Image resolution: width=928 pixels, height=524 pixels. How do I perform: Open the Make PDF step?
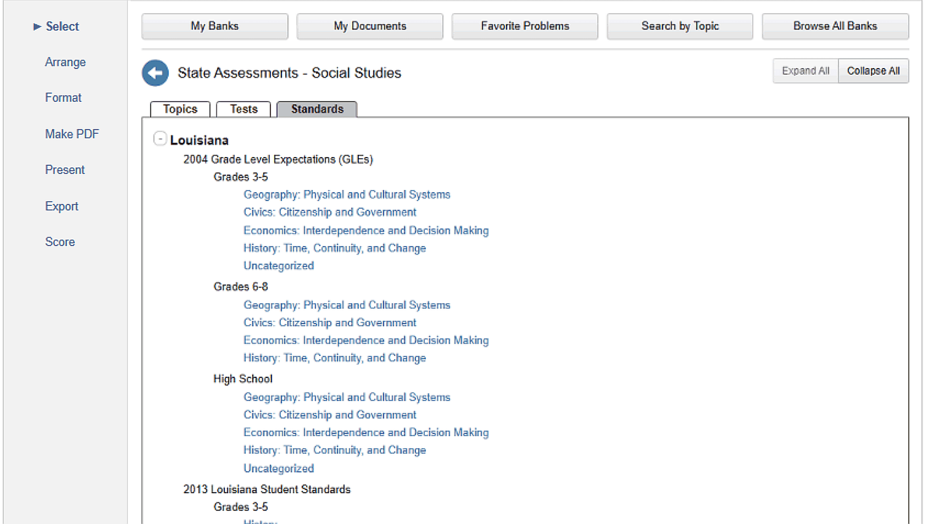click(x=72, y=134)
